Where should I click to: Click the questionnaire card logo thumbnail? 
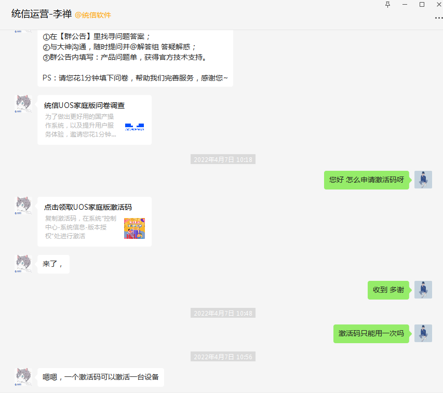135,127
